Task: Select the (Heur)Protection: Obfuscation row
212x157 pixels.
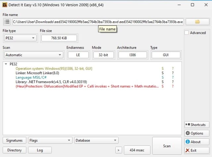Action: click(x=92, y=86)
